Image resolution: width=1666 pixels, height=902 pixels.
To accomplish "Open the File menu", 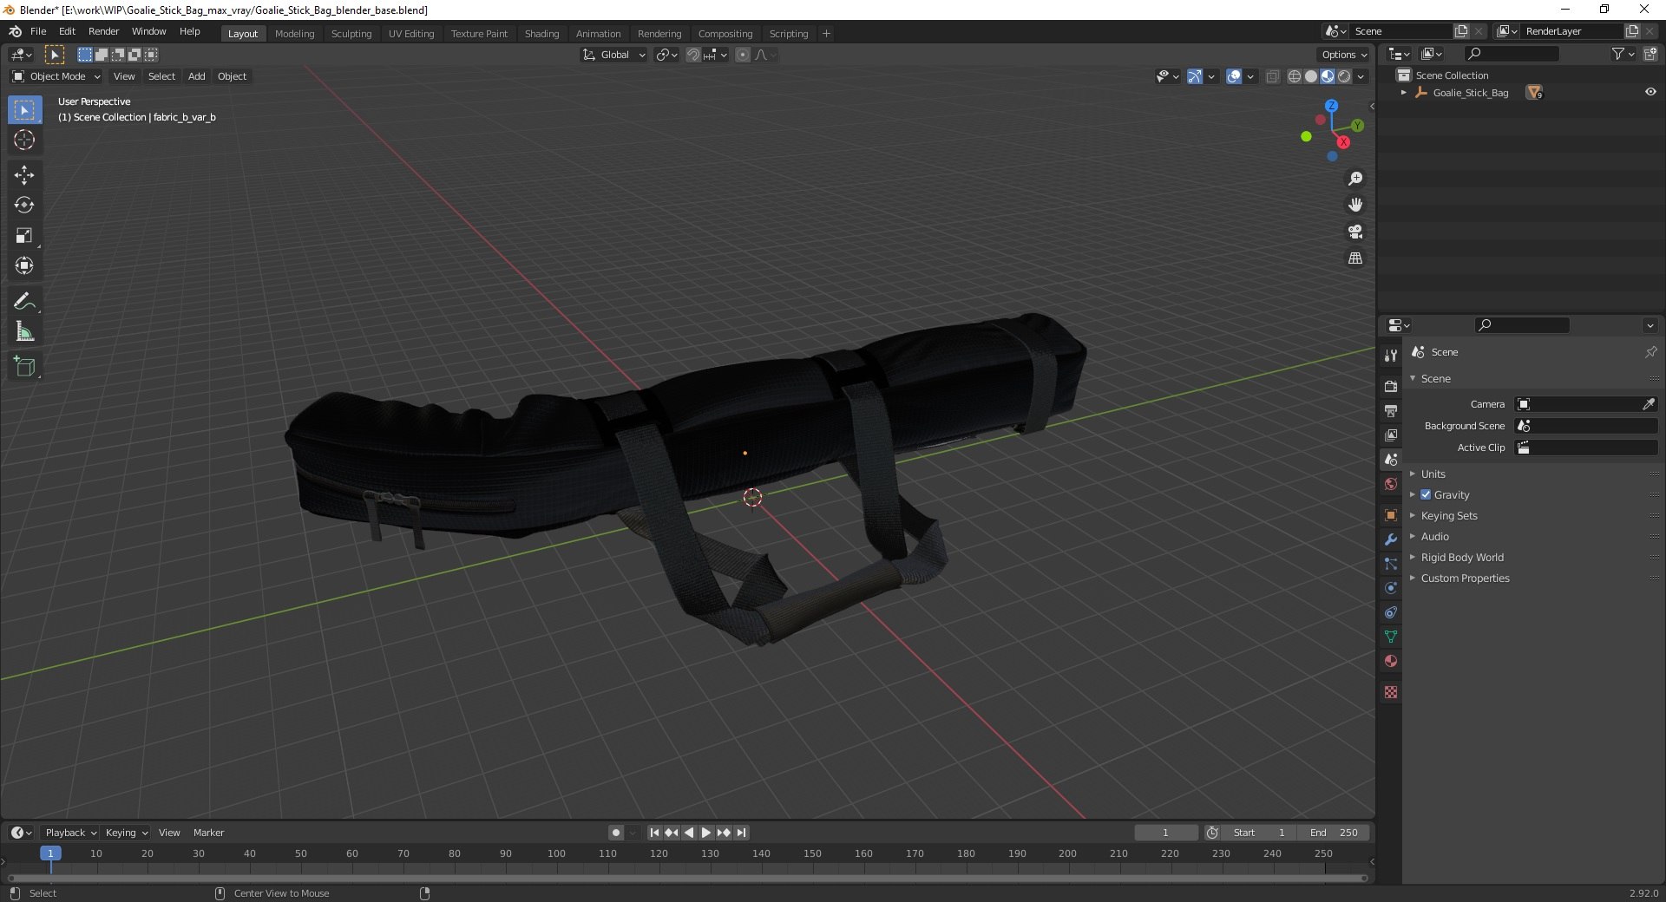I will tap(38, 31).
